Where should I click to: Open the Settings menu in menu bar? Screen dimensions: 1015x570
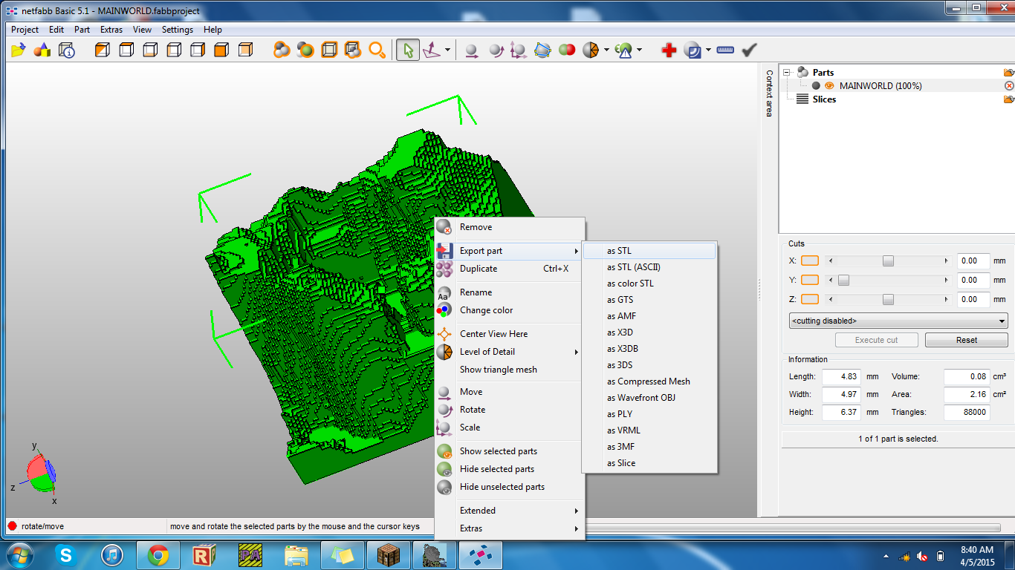click(178, 30)
